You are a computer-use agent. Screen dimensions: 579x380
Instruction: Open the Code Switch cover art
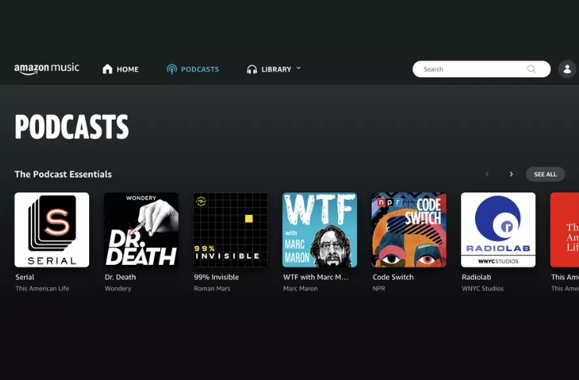point(409,230)
